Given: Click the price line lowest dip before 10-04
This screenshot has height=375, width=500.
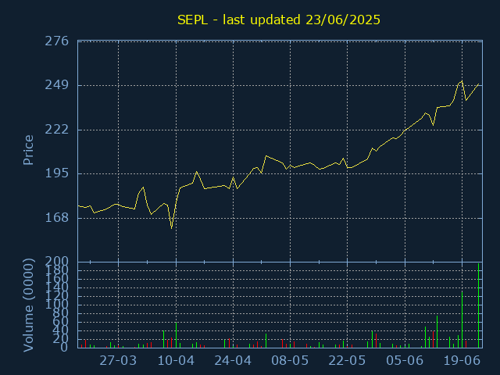Looking at the screenshot, I should click(x=172, y=227).
